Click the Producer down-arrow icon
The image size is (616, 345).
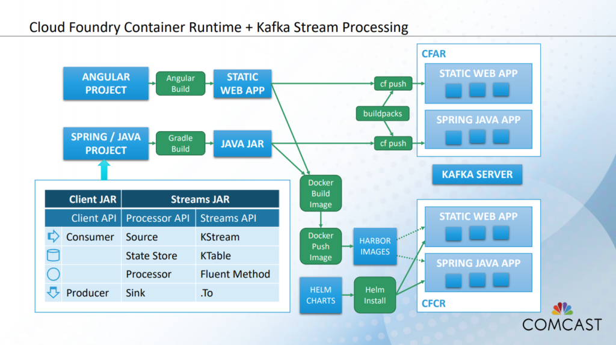pyautogui.click(x=54, y=292)
